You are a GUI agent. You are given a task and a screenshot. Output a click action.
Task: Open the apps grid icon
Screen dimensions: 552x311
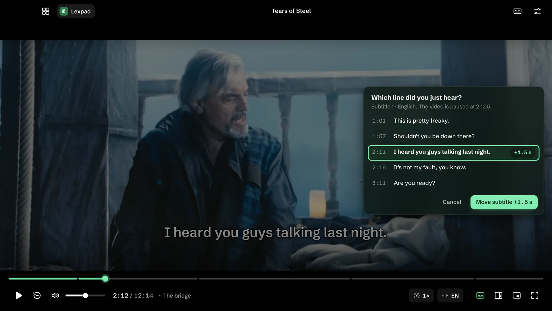(x=46, y=11)
